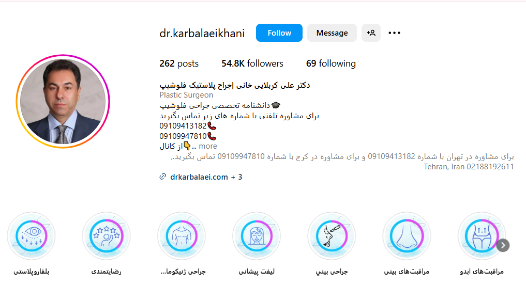The image size is (526, 302).
Task: Click the dr.karbalaeikhani username heading
Action: [x=202, y=33]
